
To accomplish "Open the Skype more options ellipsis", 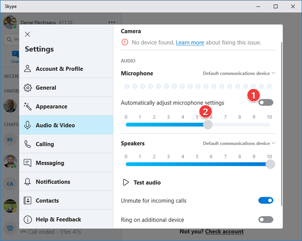I will click(112, 22).
